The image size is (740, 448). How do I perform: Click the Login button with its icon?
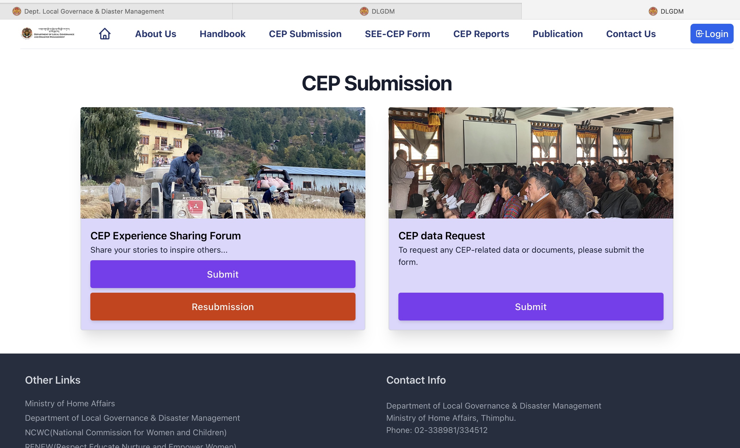712,34
